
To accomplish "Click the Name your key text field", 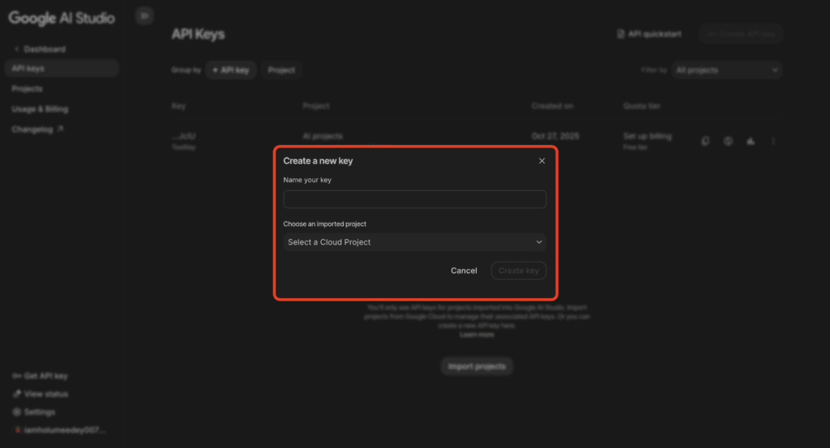I will coord(414,199).
